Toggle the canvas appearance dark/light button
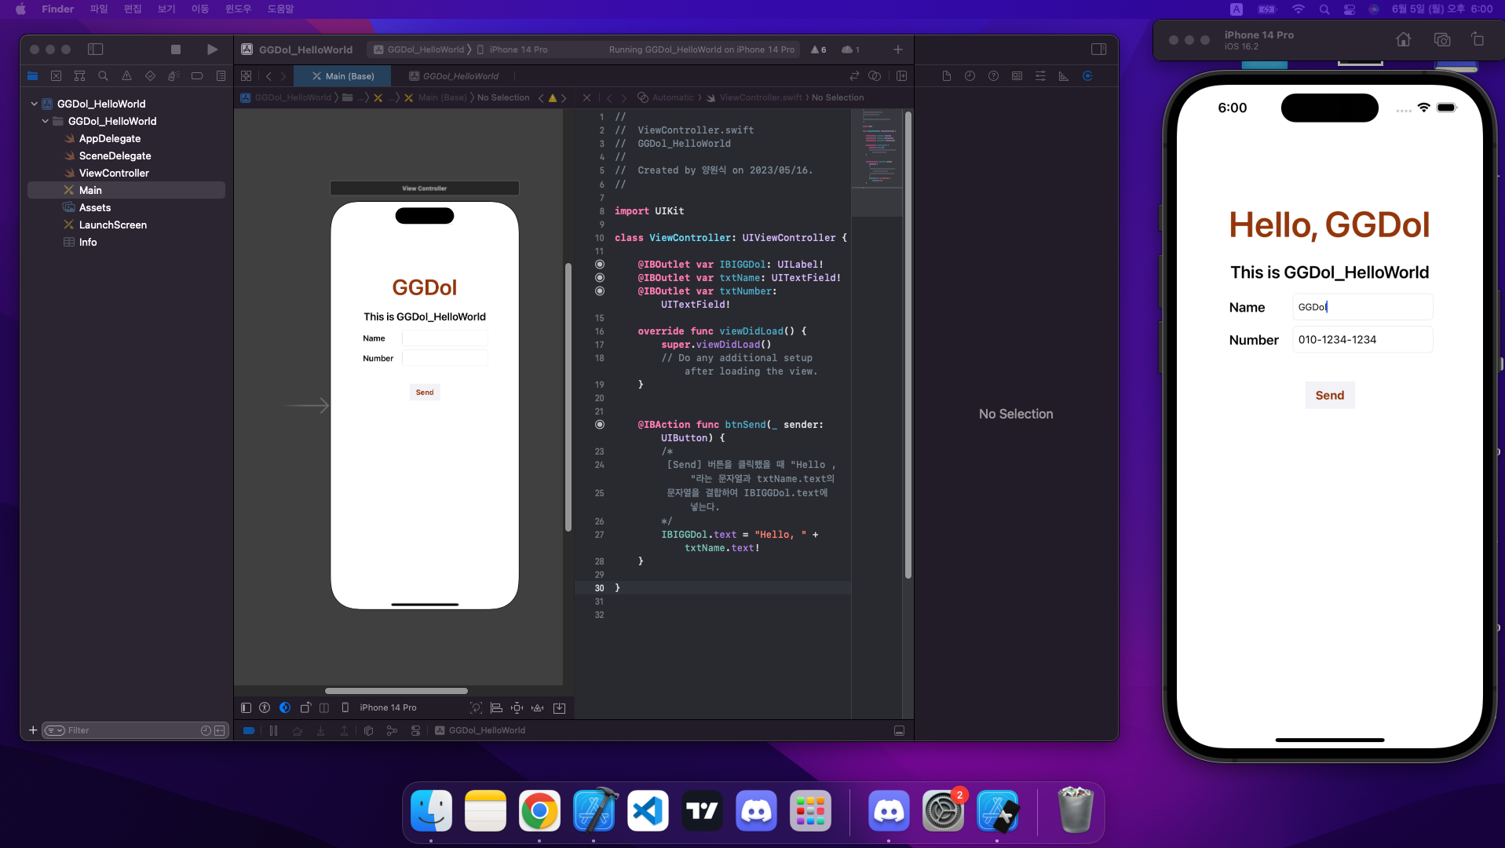The height and width of the screenshot is (848, 1505). pyautogui.click(x=285, y=708)
